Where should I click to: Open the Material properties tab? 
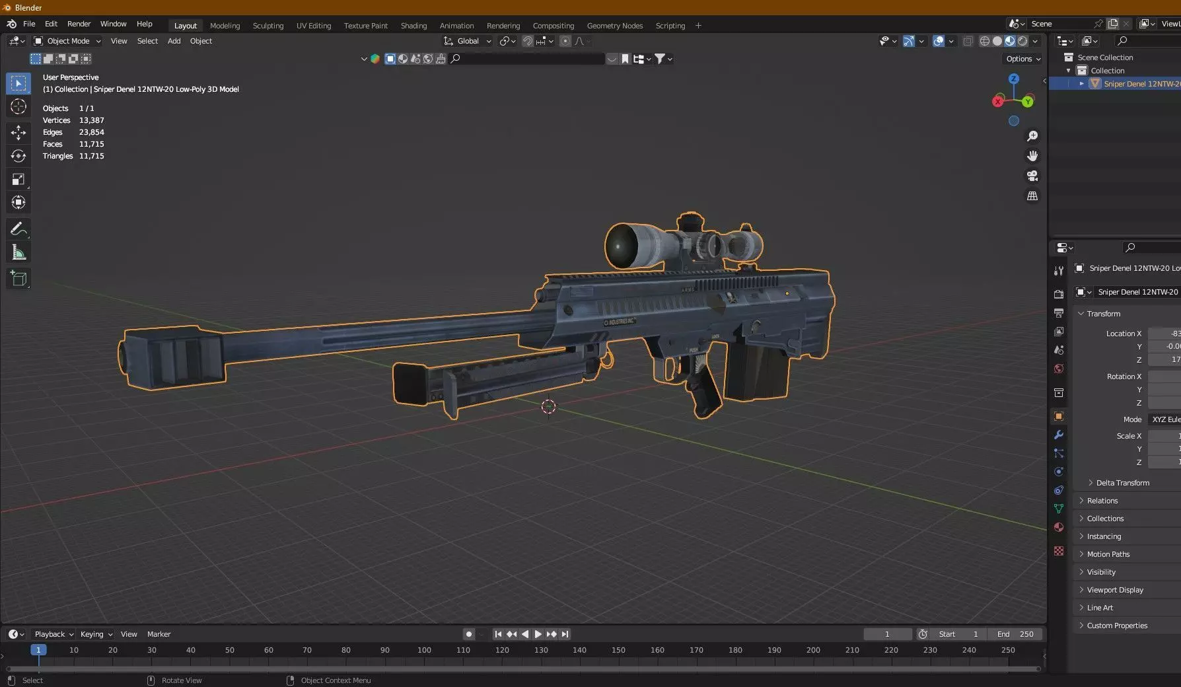tap(1059, 527)
